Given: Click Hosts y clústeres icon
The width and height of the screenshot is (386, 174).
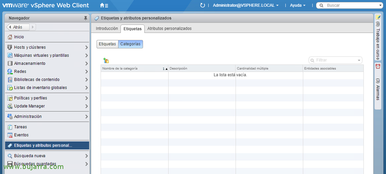Looking at the screenshot, I should click(10, 47).
